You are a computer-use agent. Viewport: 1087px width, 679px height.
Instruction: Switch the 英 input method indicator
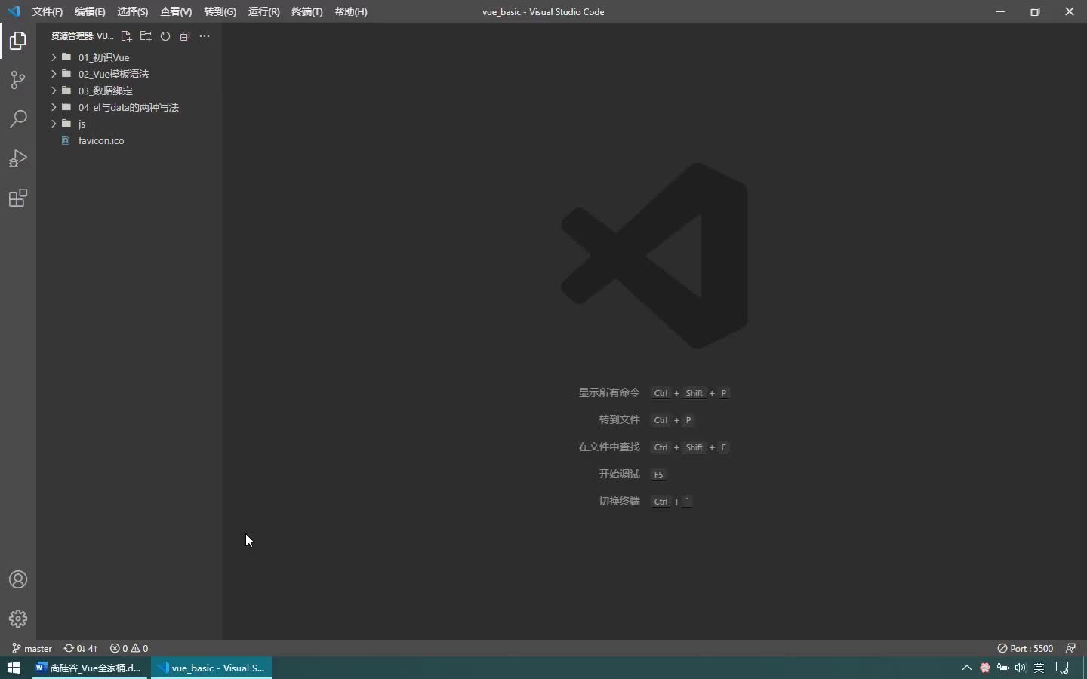click(x=1039, y=668)
